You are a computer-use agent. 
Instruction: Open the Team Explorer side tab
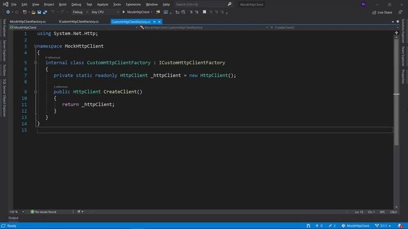click(403, 57)
